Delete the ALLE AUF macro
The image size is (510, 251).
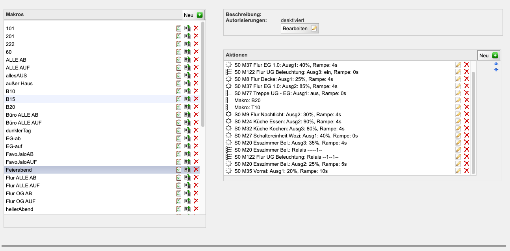click(x=196, y=68)
